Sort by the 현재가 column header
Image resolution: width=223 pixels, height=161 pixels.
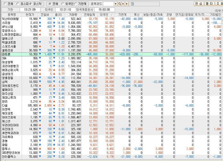click(30, 15)
